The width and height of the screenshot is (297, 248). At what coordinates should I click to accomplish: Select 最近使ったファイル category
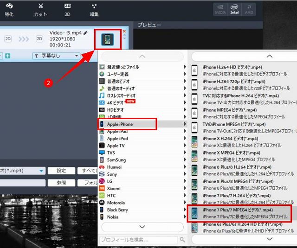[142, 67]
